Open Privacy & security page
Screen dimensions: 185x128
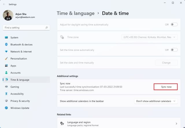click(26, 101)
